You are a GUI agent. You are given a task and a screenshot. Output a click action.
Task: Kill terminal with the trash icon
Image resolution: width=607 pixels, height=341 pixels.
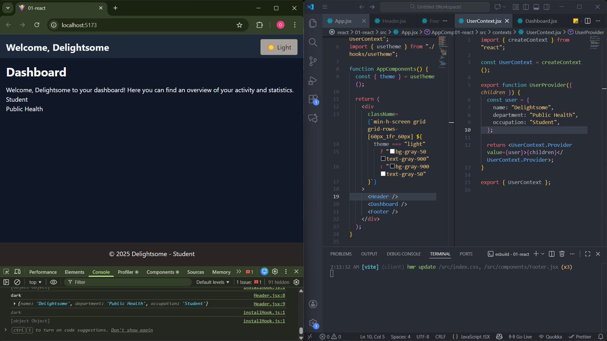562,254
